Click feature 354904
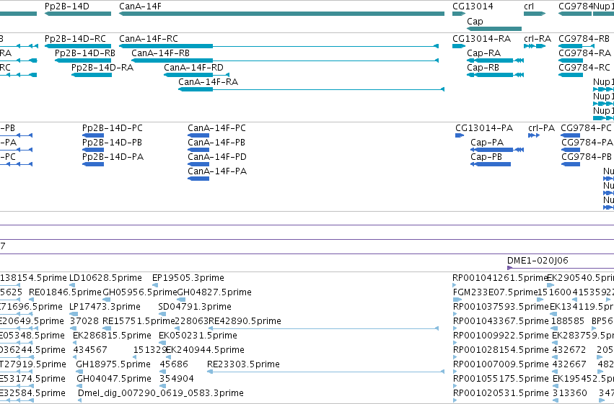 pos(176,379)
